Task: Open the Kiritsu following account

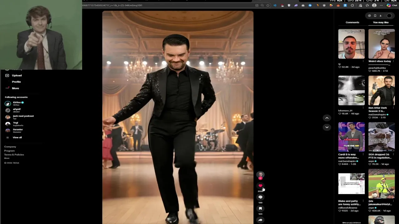Action: point(18,103)
